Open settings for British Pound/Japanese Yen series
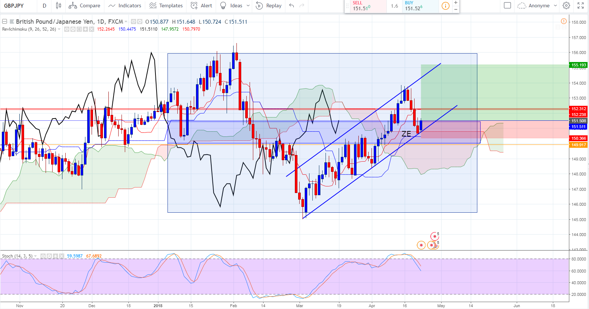589x309 pixels. point(139,22)
